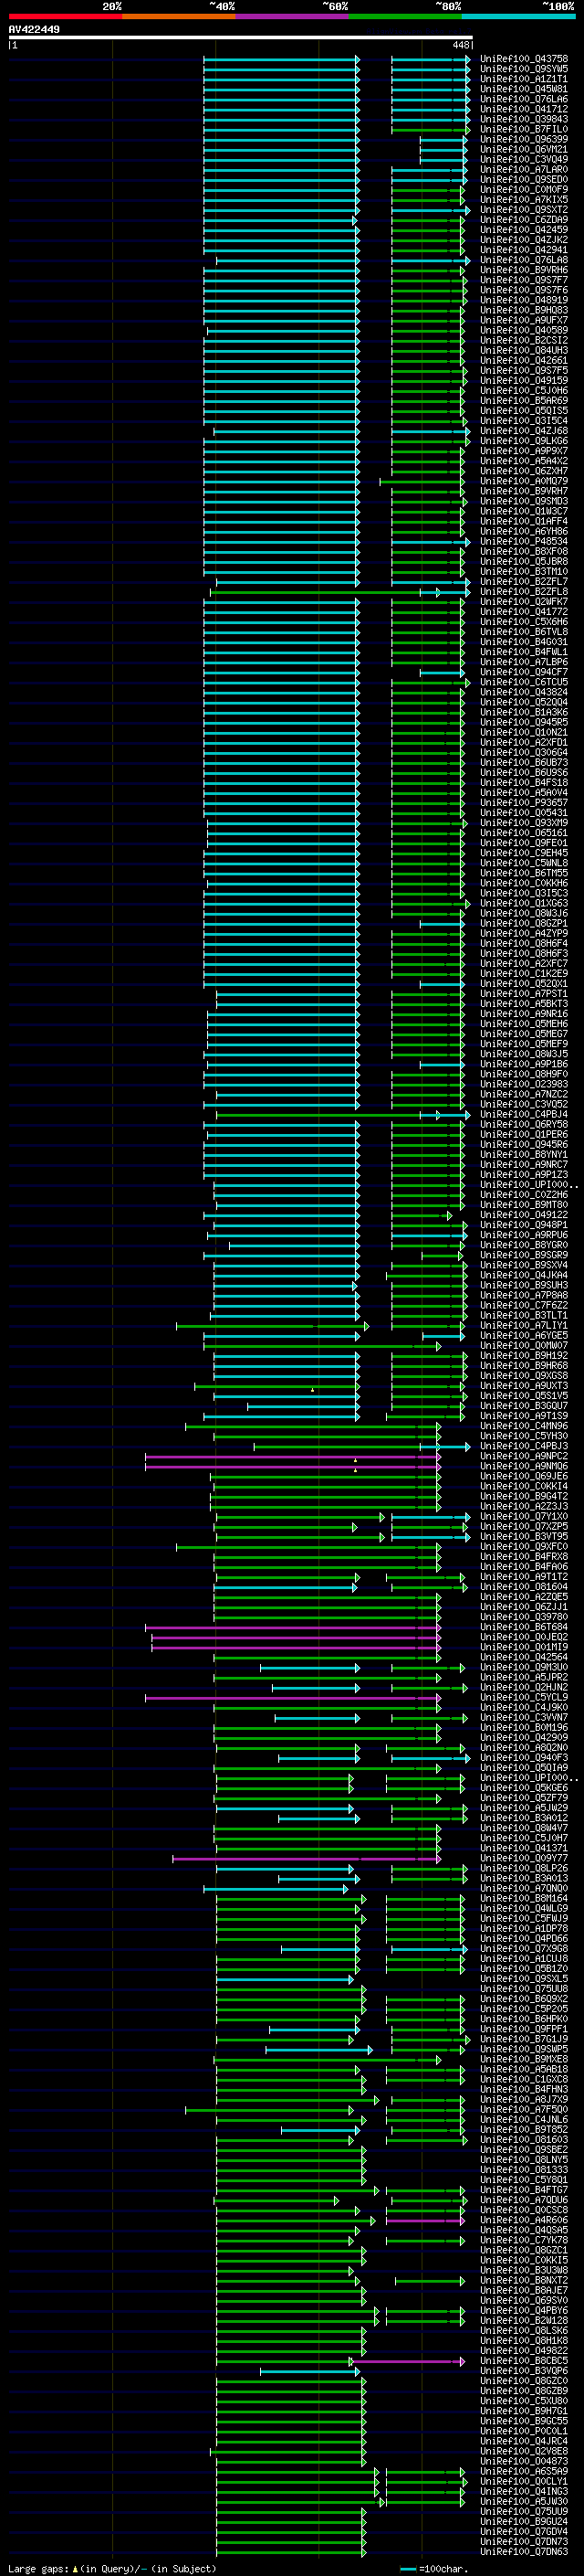584x2576 pixels.
Task: Select the UniRef100_B7FIL0 label
Action: (524, 129)
